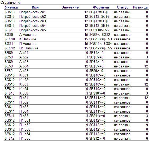Click the Значение column header

(70, 7)
